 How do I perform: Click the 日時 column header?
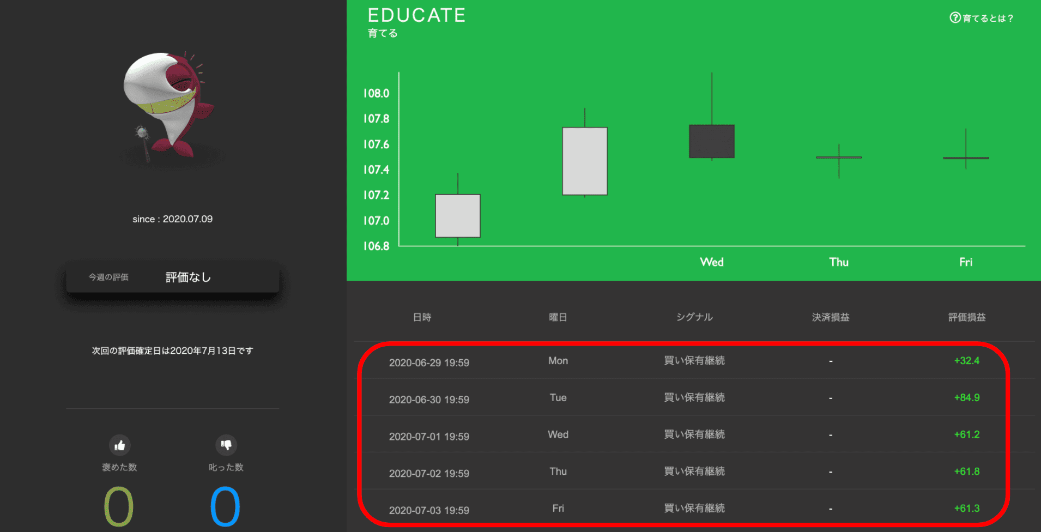pyautogui.click(x=422, y=317)
